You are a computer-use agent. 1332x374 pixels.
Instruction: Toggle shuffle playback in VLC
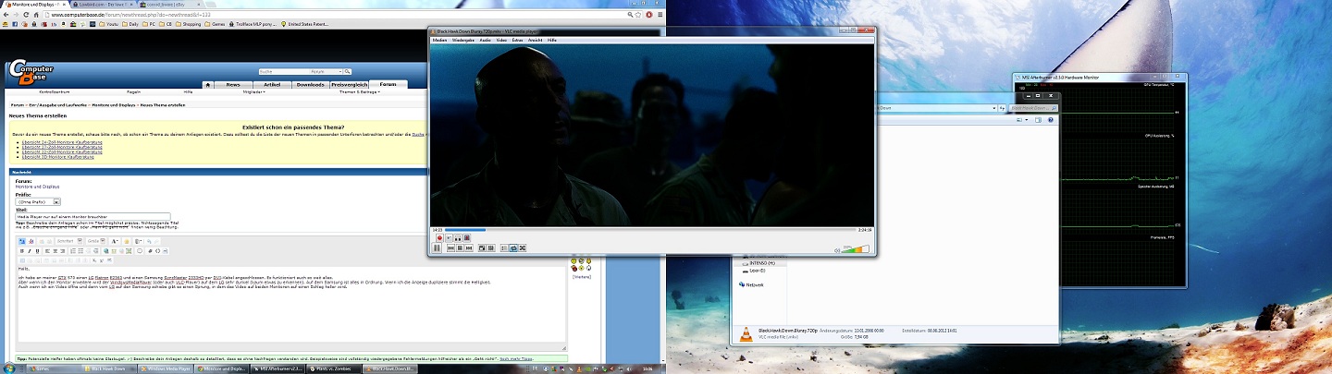pyautogui.click(x=523, y=247)
